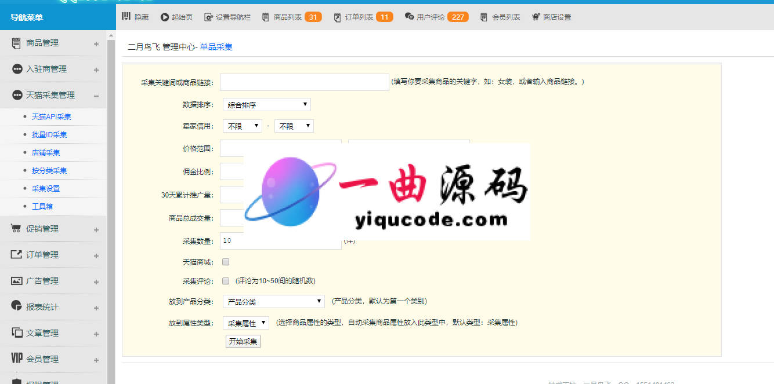Open 批量ID采集 submenu item
The width and height of the screenshot is (774, 384).
coord(49,134)
